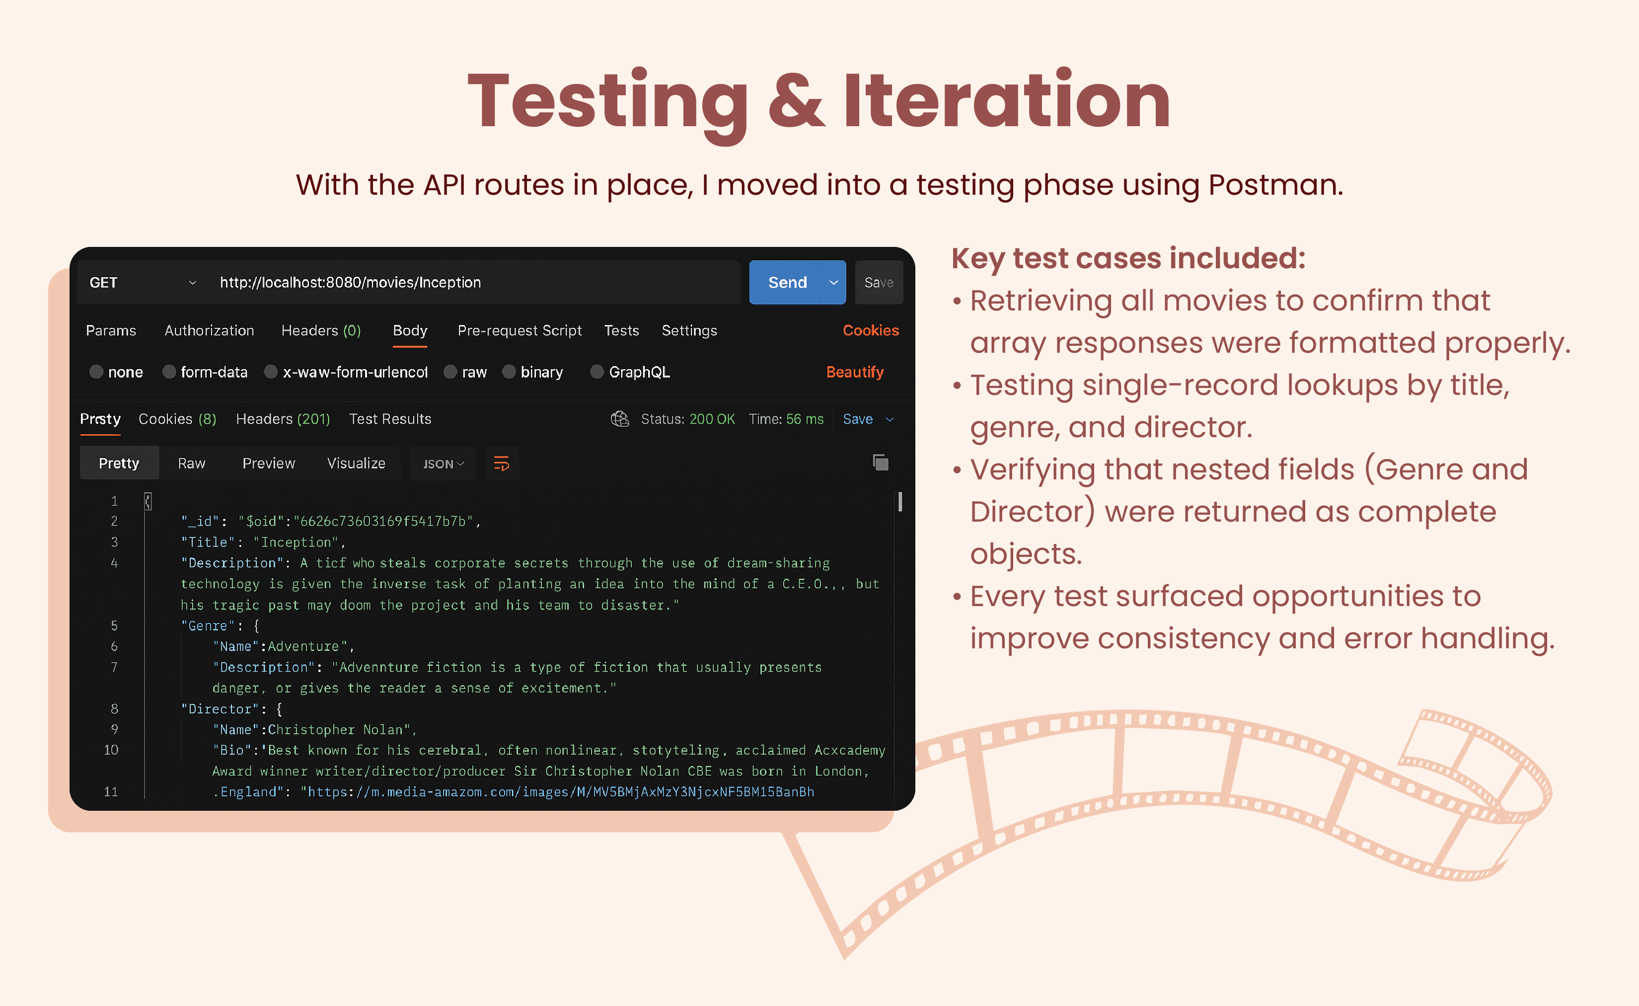Select the form-data radio button

169,372
